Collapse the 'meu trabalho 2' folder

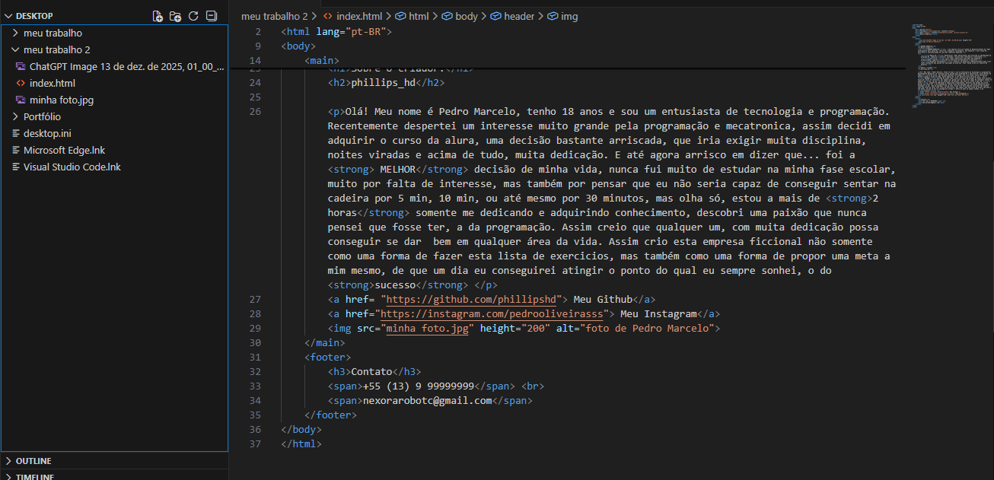(x=56, y=49)
